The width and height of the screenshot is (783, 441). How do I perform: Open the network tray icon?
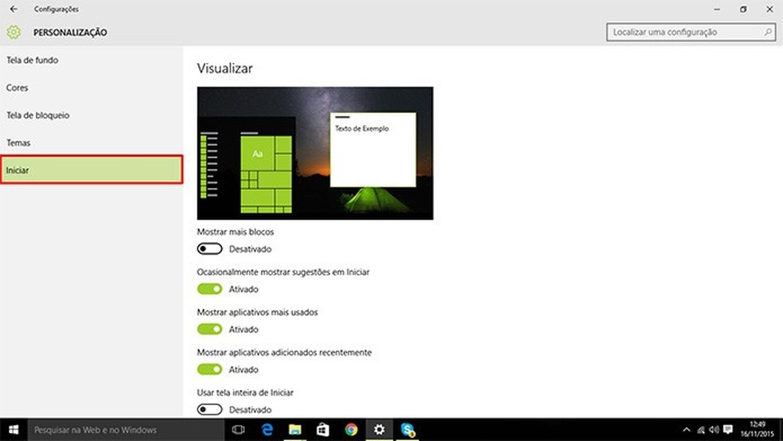pyautogui.click(x=701, y=430)
